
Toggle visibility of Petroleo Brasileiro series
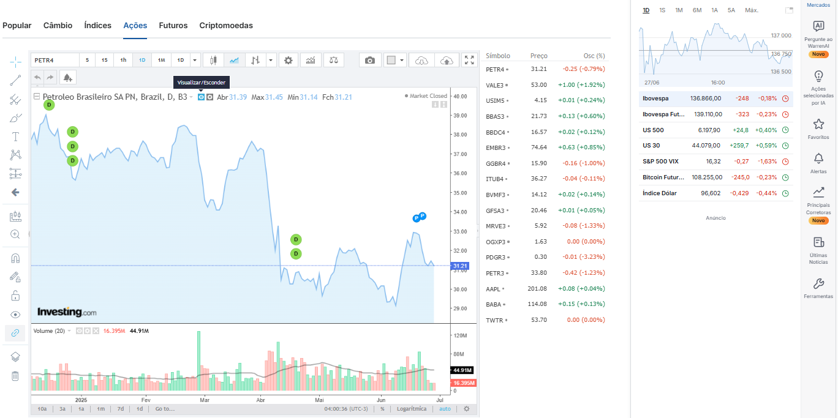[201, 97]
